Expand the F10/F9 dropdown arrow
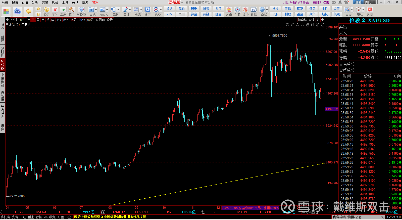The height and width of the screenshot is (220, 402). [107, 10]
